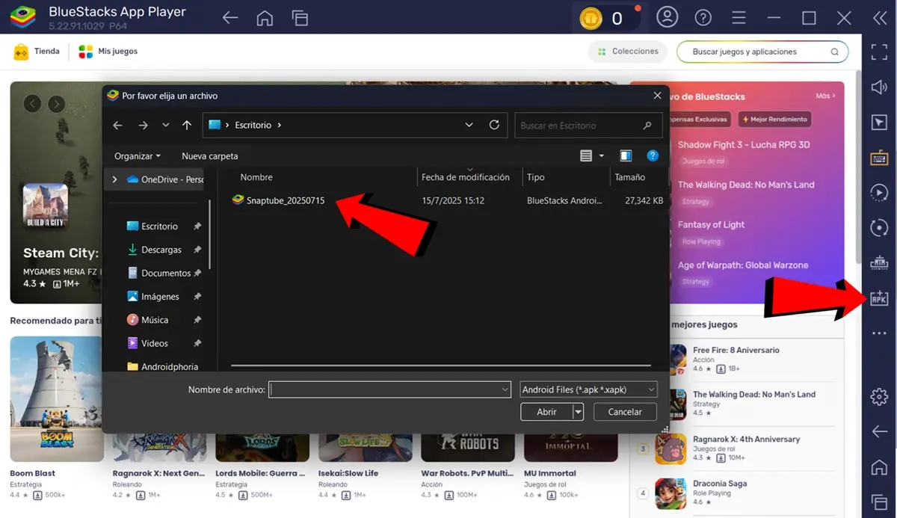897x518 pixels.
Task: Refresh the Escritorio folder listing
Action: pos(494,126)
